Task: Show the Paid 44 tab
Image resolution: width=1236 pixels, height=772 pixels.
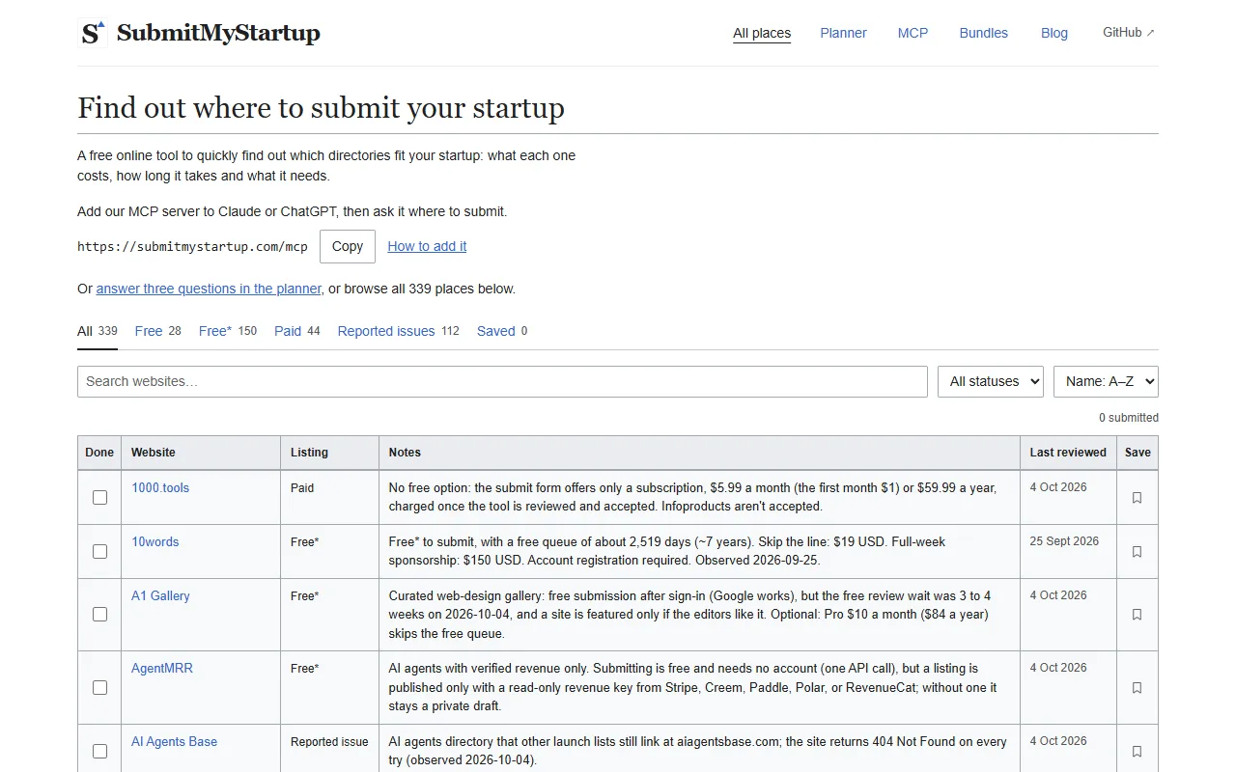Action: (297, 331)
